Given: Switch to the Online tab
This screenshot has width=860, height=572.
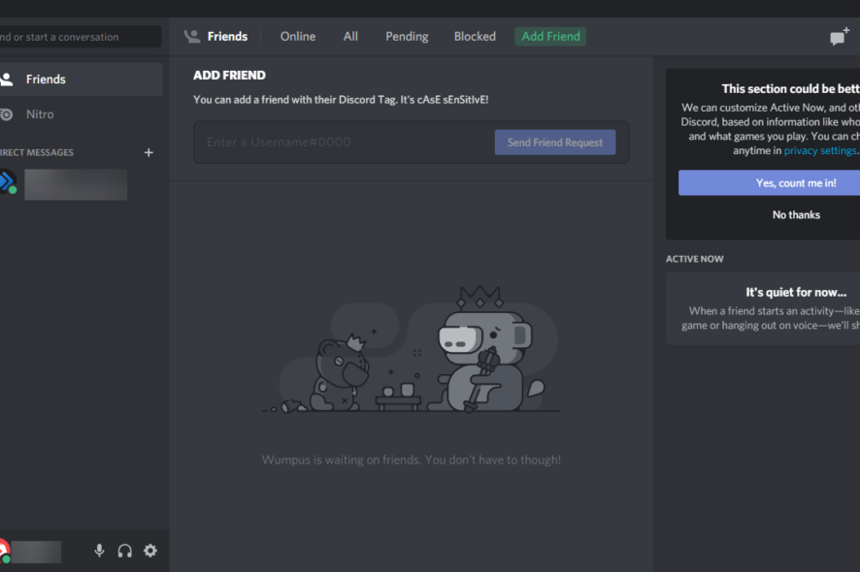Looking at the screenshot, I should [298, 37].
